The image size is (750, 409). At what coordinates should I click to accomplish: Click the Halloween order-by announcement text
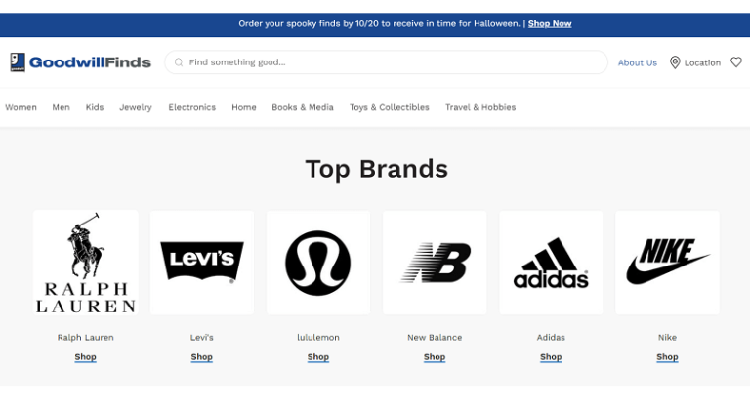(x=379, y=24)
